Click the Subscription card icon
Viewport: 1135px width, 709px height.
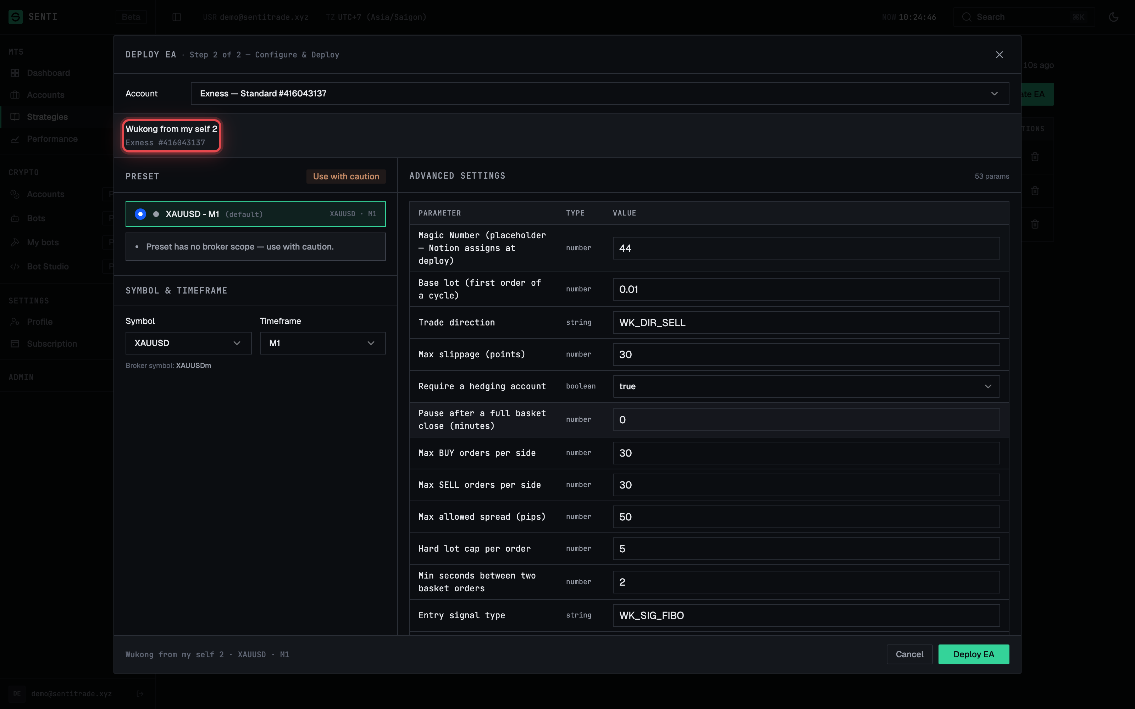[x=15, y=344]
